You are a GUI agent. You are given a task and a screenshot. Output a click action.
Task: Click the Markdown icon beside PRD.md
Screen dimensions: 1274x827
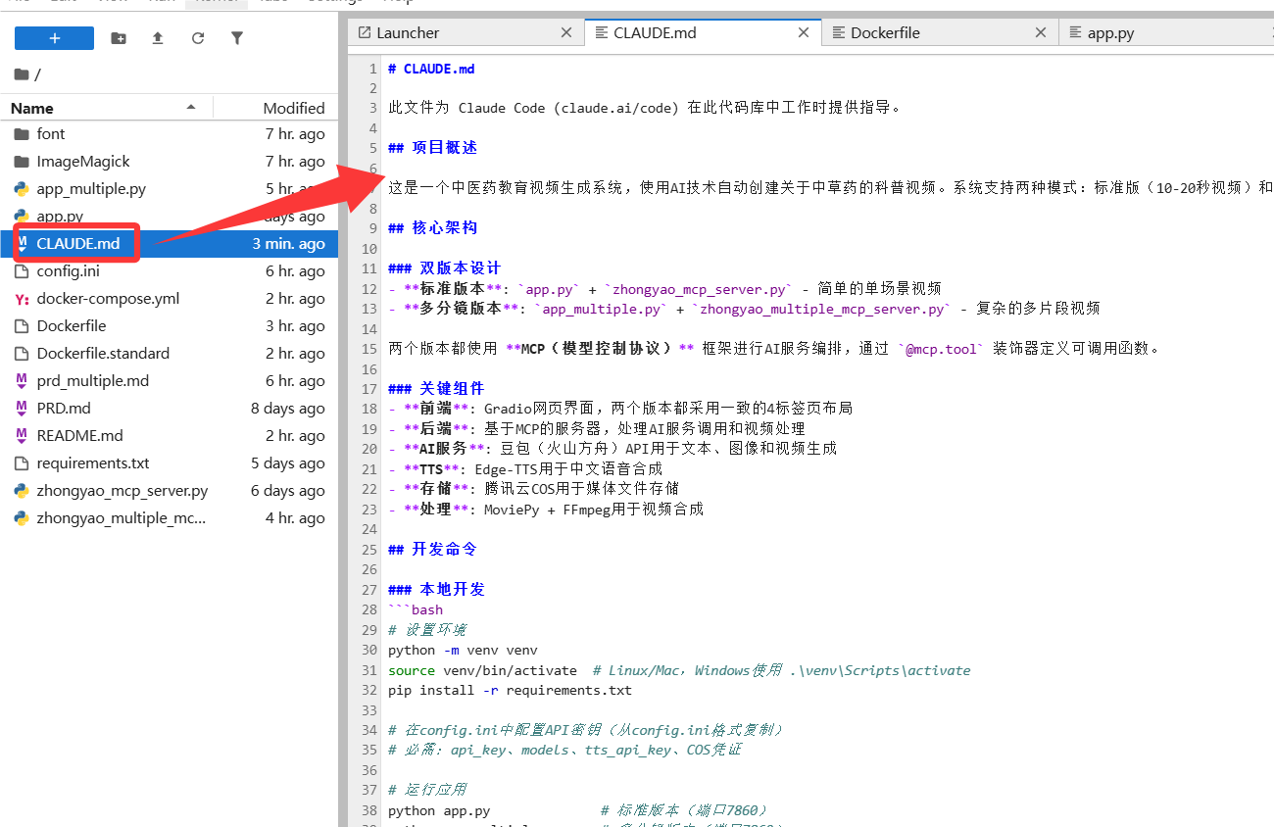coord(22,408)
